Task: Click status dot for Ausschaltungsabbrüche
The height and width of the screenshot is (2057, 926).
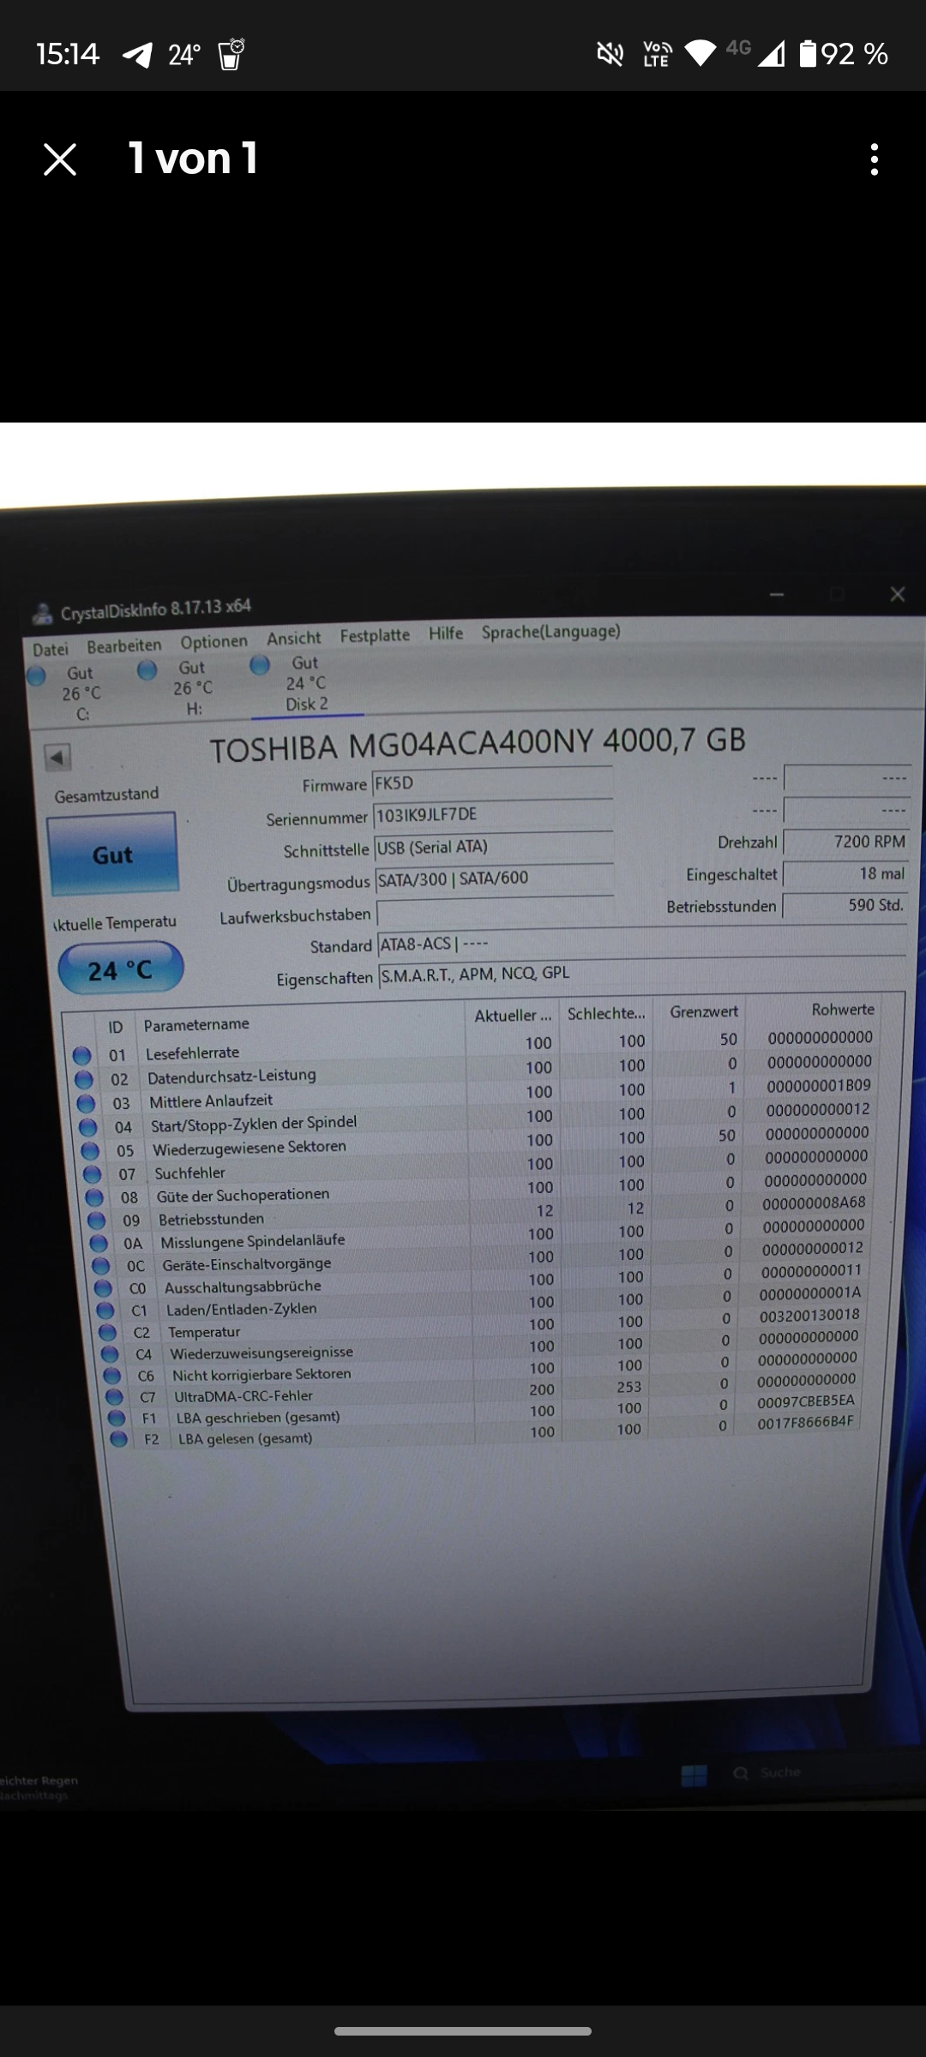Action: click(103, 1288)
